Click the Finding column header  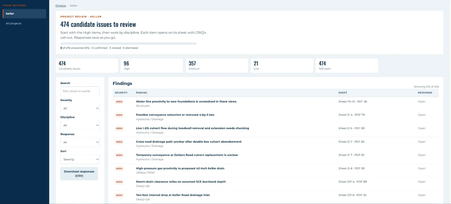[142, 93]
